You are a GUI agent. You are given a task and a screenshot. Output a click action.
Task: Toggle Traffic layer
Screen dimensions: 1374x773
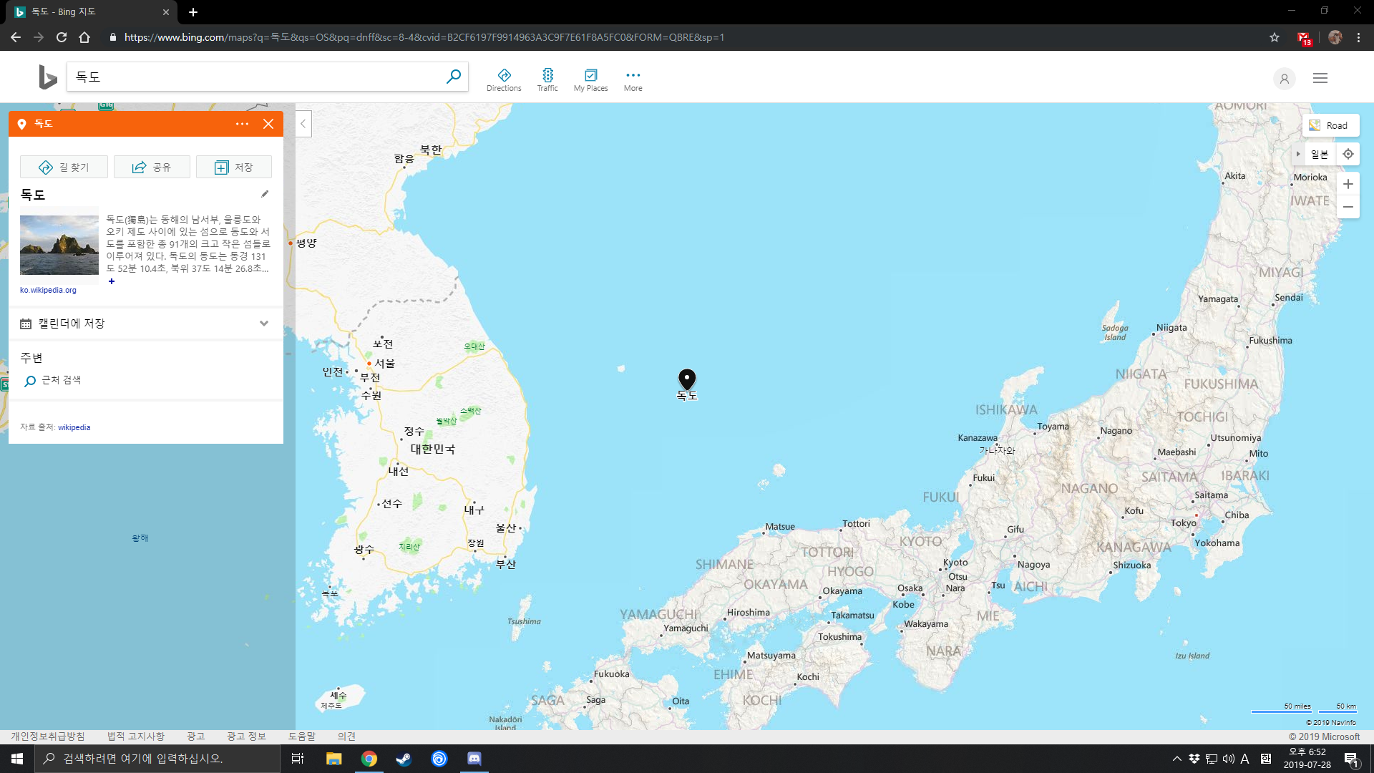tap(547, 80)
